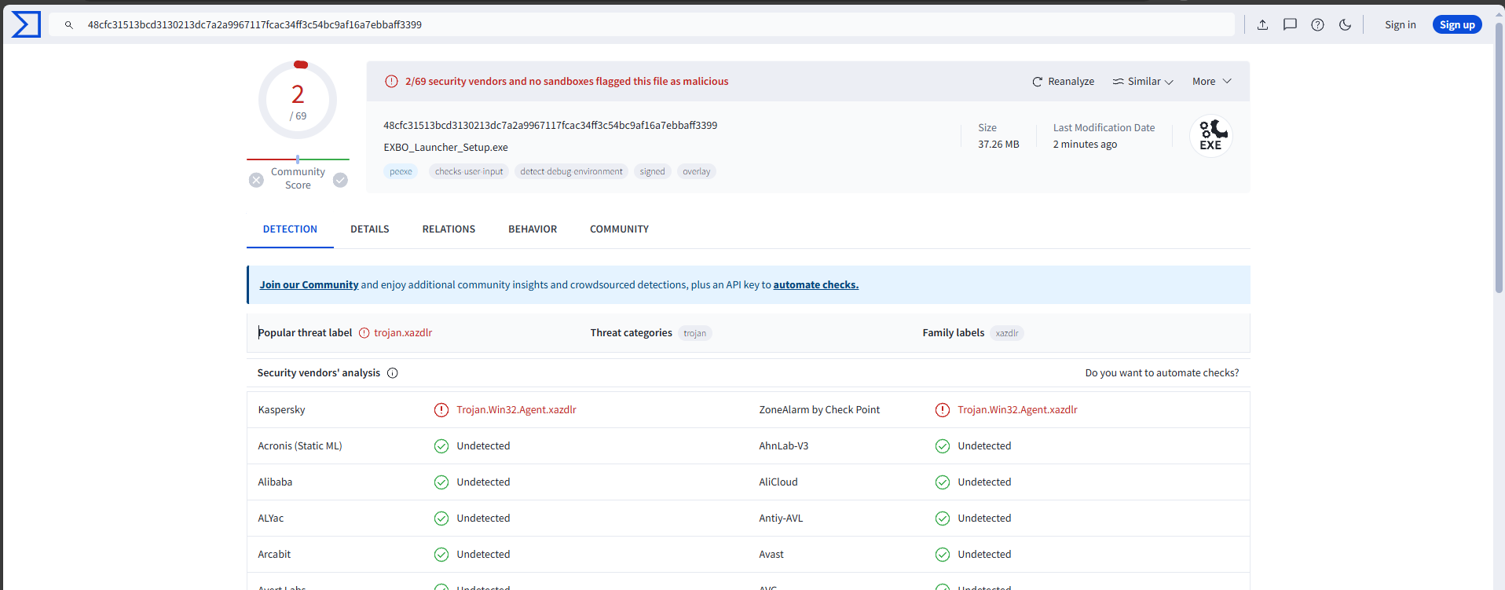The width and height of the screenshot is (1505, 590).
Task: Click the automate checks link
Action: (815, 285)
